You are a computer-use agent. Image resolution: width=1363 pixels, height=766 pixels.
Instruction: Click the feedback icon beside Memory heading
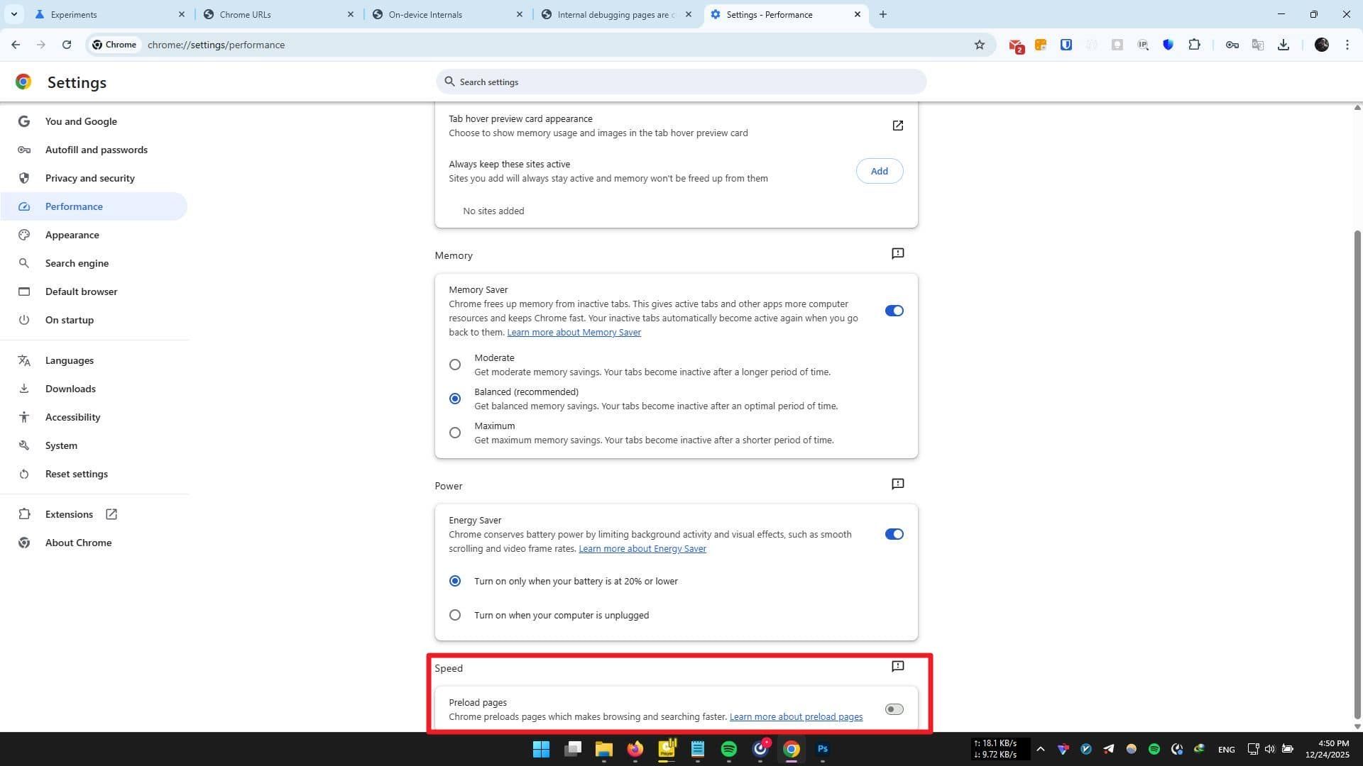[897, 253]
